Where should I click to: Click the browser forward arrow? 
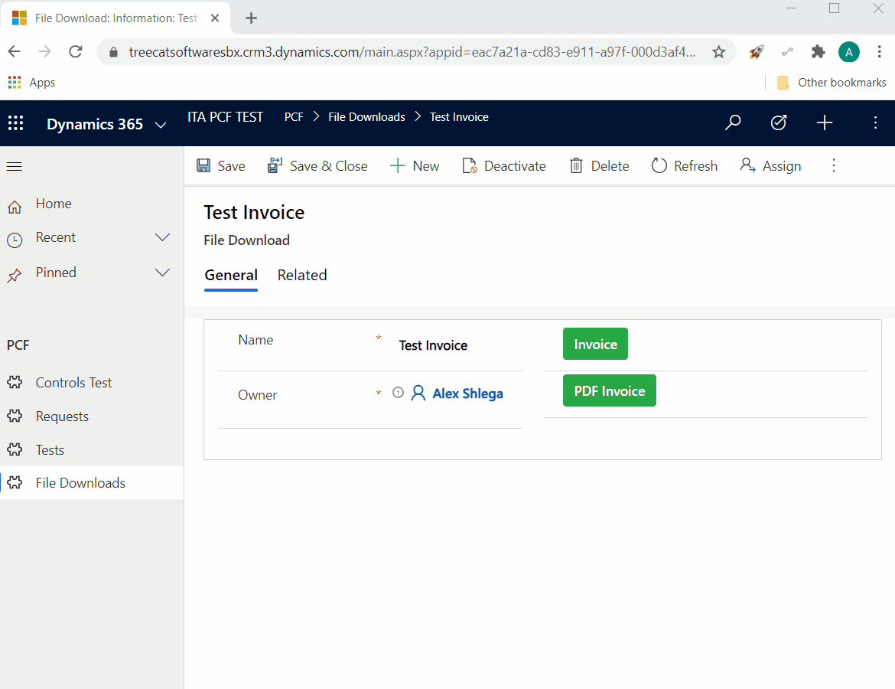(x=44, y=52)
